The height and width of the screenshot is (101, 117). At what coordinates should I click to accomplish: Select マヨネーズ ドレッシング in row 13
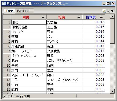tap(64, 80)
